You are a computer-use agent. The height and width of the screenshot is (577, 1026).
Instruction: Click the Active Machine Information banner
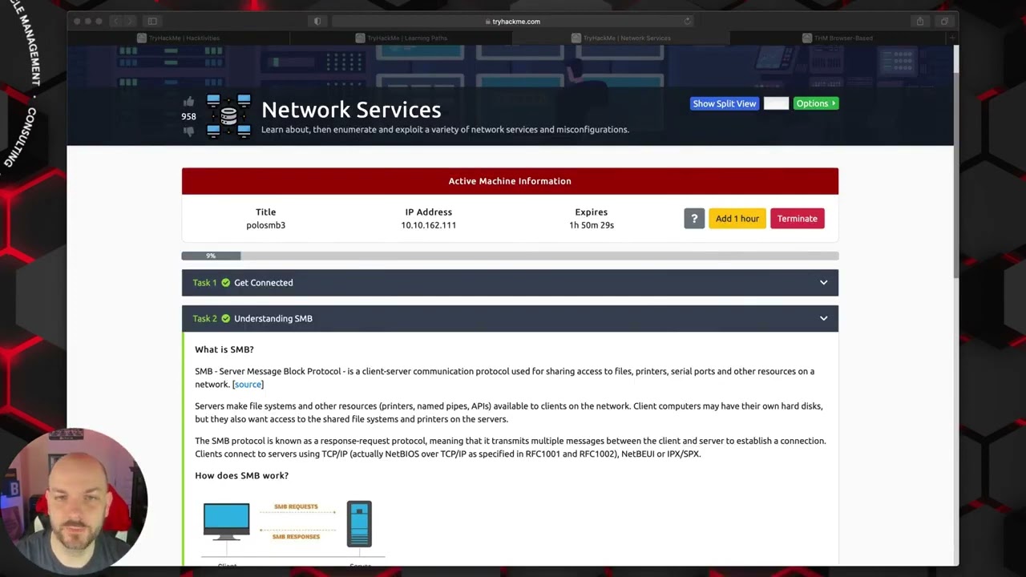click(x=510, y=181)
